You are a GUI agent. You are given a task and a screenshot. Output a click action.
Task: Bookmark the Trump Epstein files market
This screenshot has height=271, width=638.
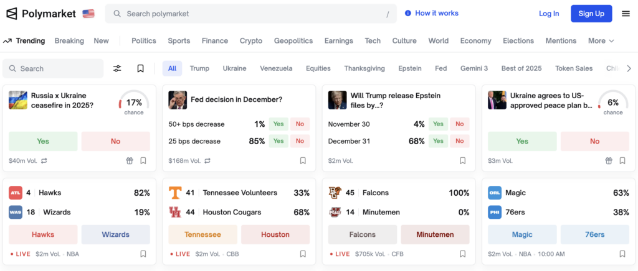click(463, 161)
